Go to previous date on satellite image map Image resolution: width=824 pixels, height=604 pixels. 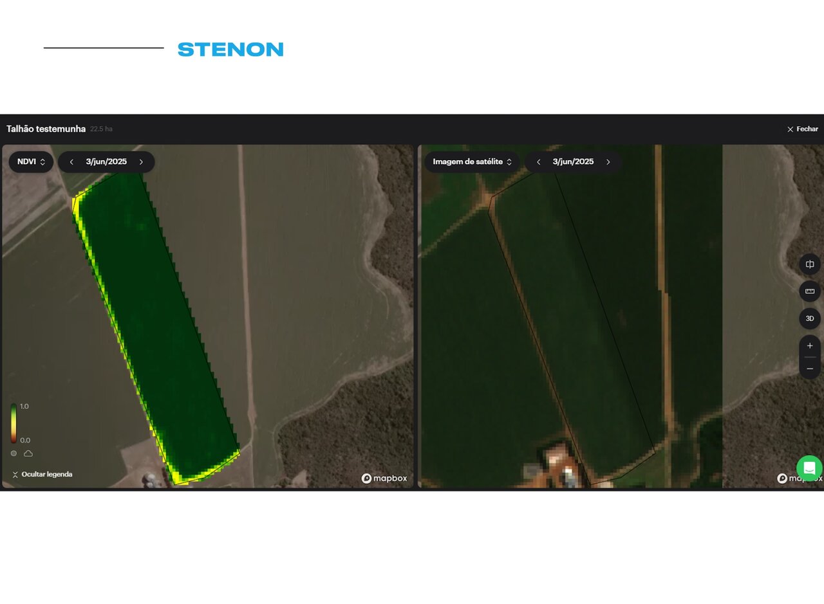(x=538, y=162)
